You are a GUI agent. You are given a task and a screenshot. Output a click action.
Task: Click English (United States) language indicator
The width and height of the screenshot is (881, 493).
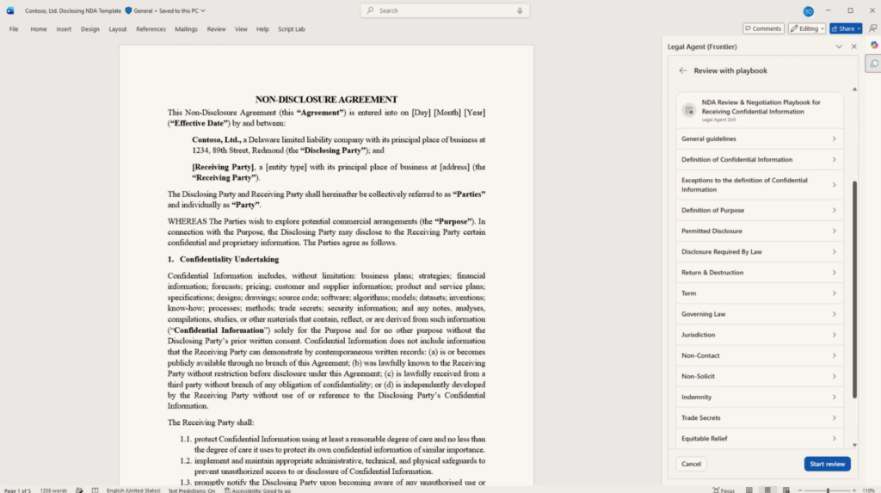click(x=133, y=490)
